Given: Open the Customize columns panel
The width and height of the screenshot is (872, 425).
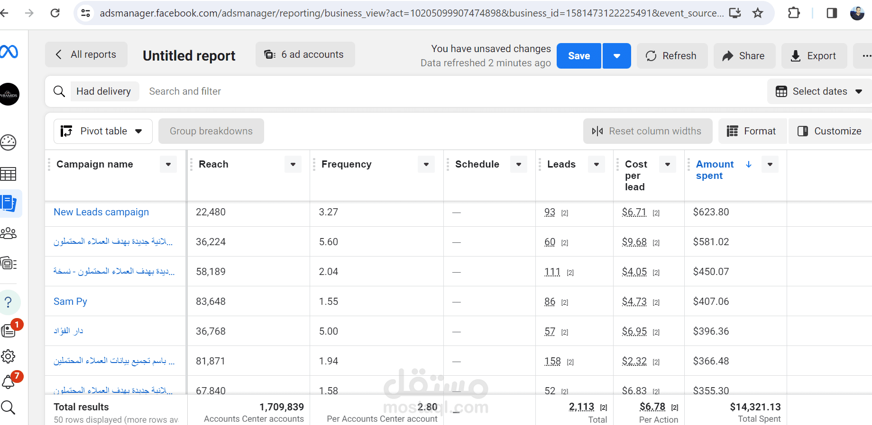Looking at the screenshot, I should coord(830,131).
